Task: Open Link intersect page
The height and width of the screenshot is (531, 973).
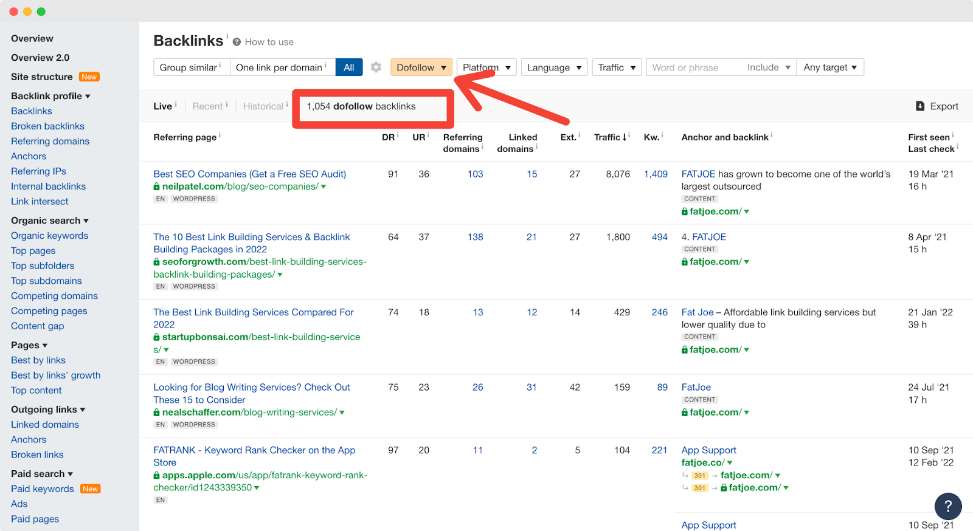Action: coord(40,202)
